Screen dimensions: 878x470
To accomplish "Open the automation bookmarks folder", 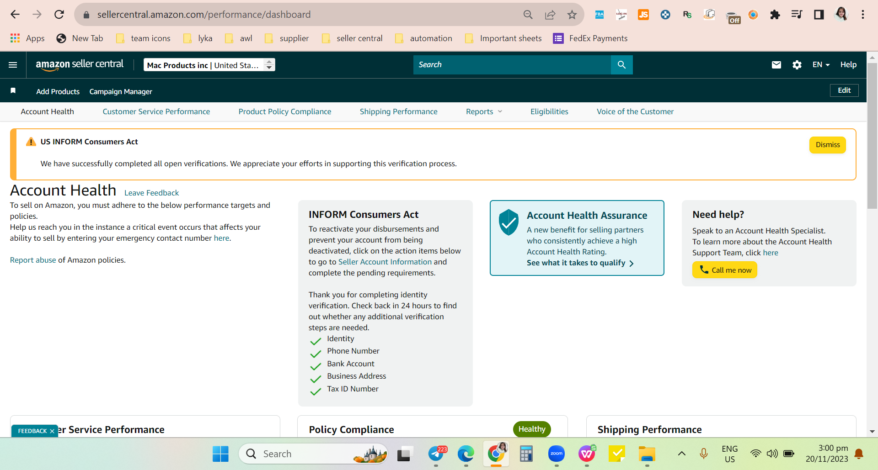I will tap(423, 38).
